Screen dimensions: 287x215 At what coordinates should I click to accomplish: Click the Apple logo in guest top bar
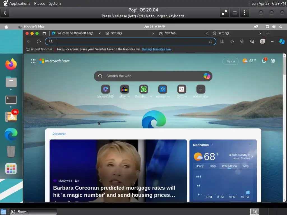click(x=6, y=27)
